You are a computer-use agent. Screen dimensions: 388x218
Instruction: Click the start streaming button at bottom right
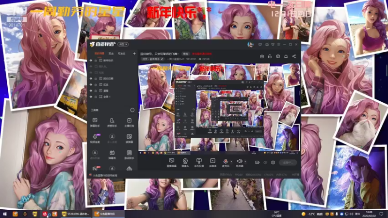pos(288,162)
